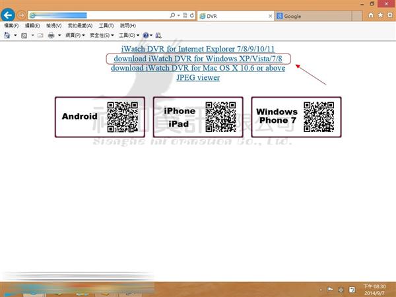
Task: Open the 我的最愛(A) menu
Action: [79, 25]
